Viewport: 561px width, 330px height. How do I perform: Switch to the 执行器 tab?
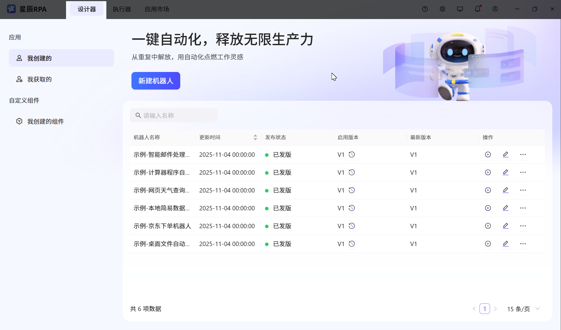tap(122, 9)
